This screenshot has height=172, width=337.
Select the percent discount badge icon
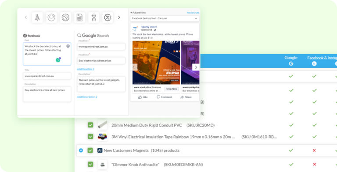coord(108,17)
